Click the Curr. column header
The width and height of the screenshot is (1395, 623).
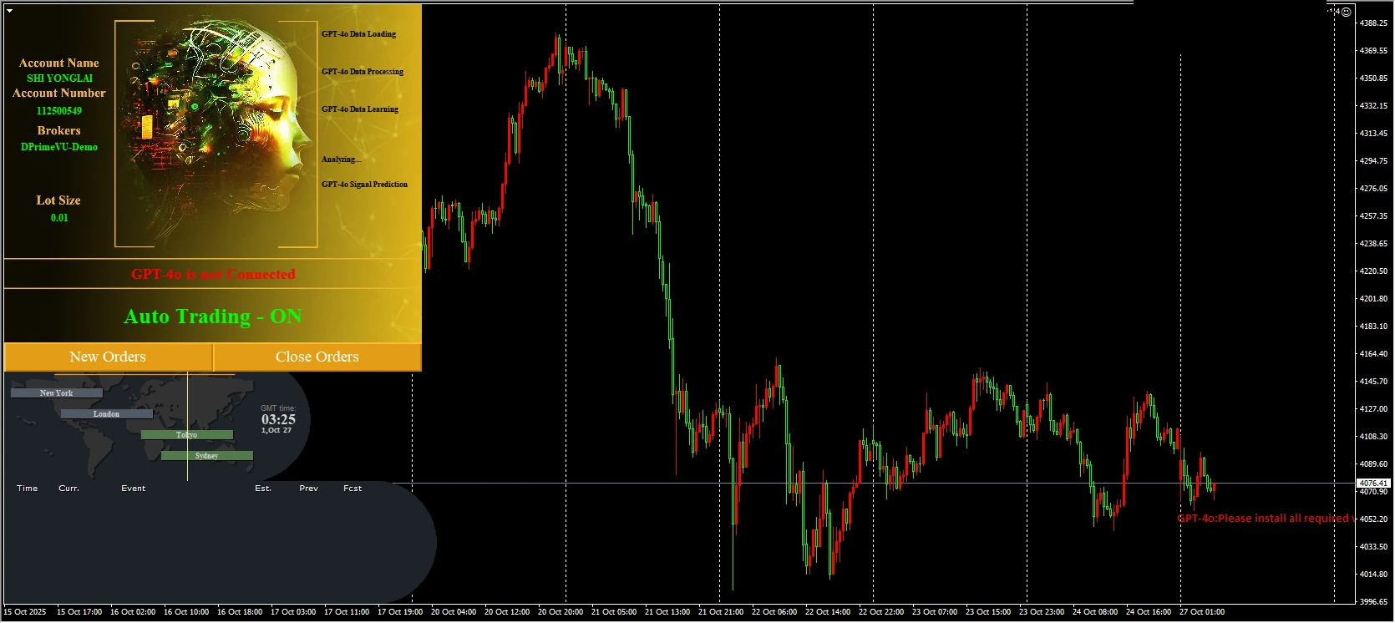pyautogui.click(x=69, y=489)
